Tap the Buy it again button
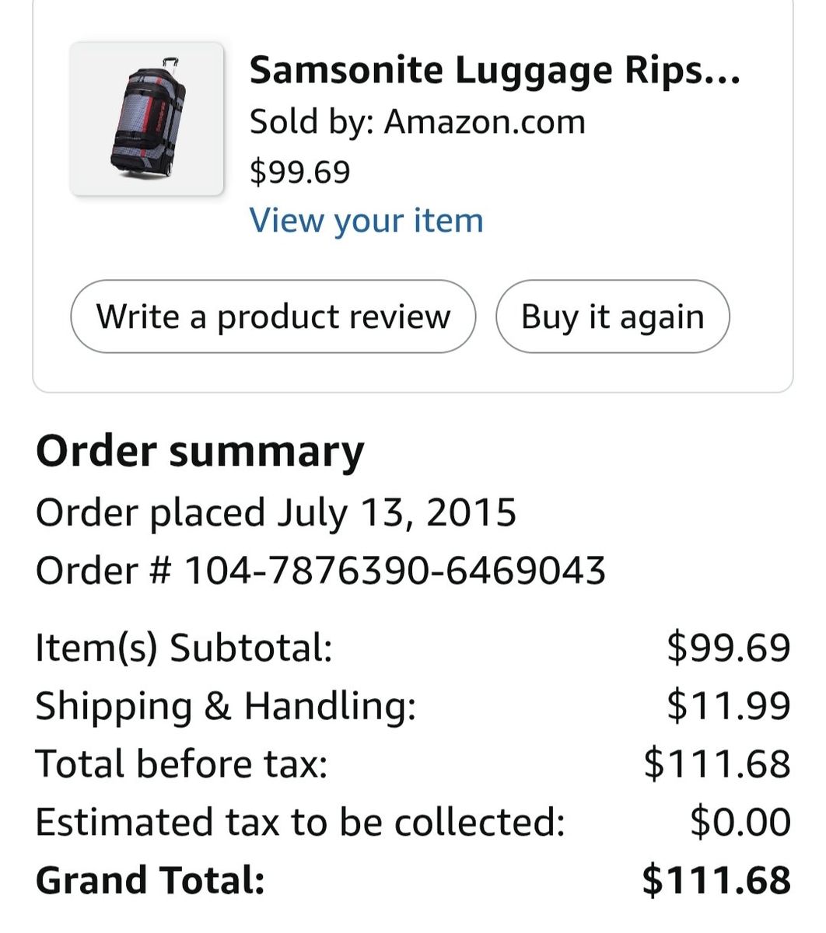The image size is (826, 933). point(612,316)
